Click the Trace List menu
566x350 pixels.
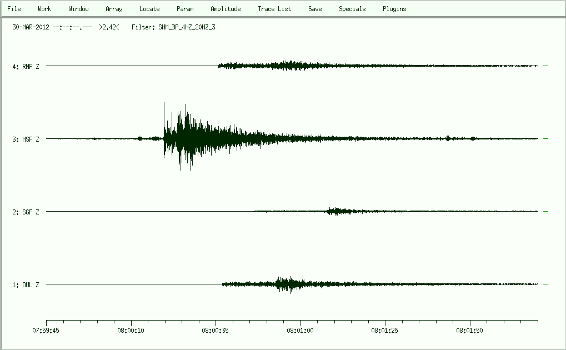(x=274, y=9)
